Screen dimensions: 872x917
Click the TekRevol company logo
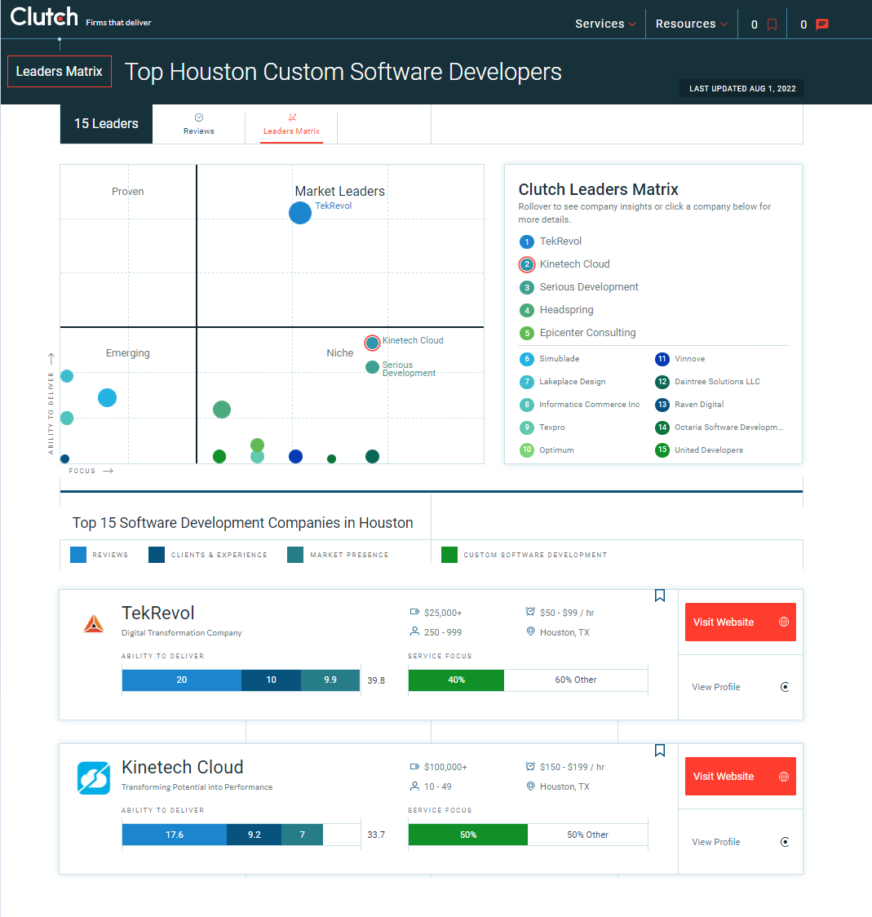tap(94, 624)
